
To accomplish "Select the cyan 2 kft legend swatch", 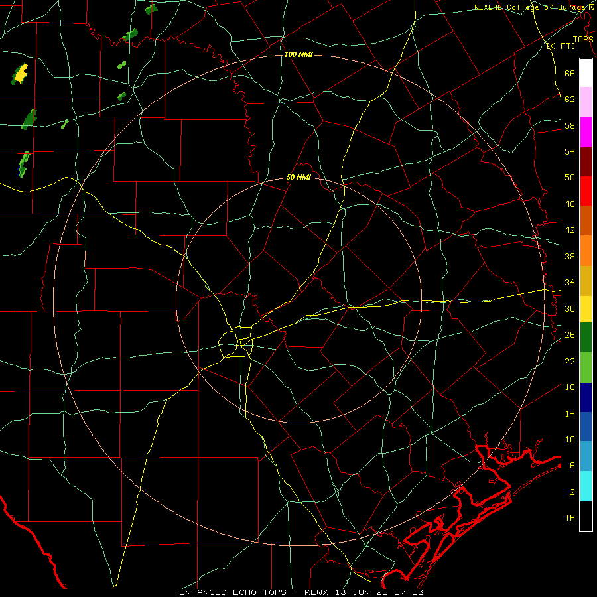I will tap(586, 486).
